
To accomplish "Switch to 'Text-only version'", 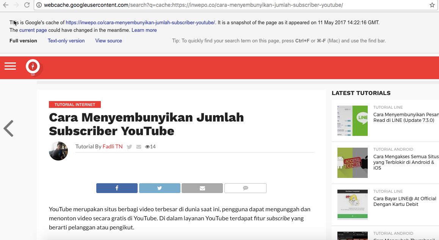I will [66, 41].
